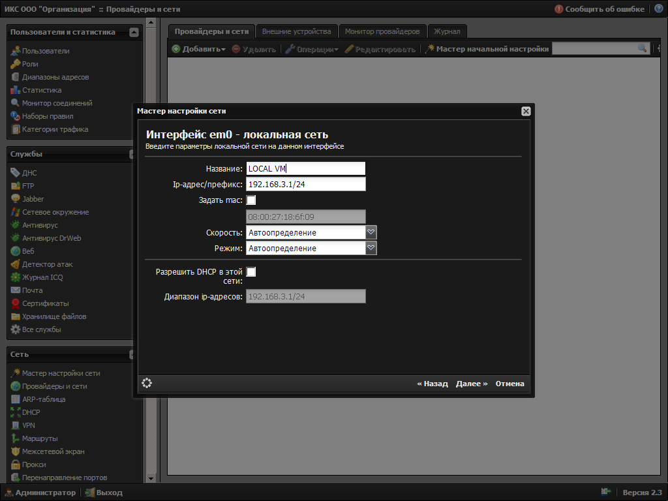Image resolution: width=668 pixels, height=501 pixels.
Task: Close the Мастер настройки сети dialog
Action: pyautogui.click(x=526, y=111)
